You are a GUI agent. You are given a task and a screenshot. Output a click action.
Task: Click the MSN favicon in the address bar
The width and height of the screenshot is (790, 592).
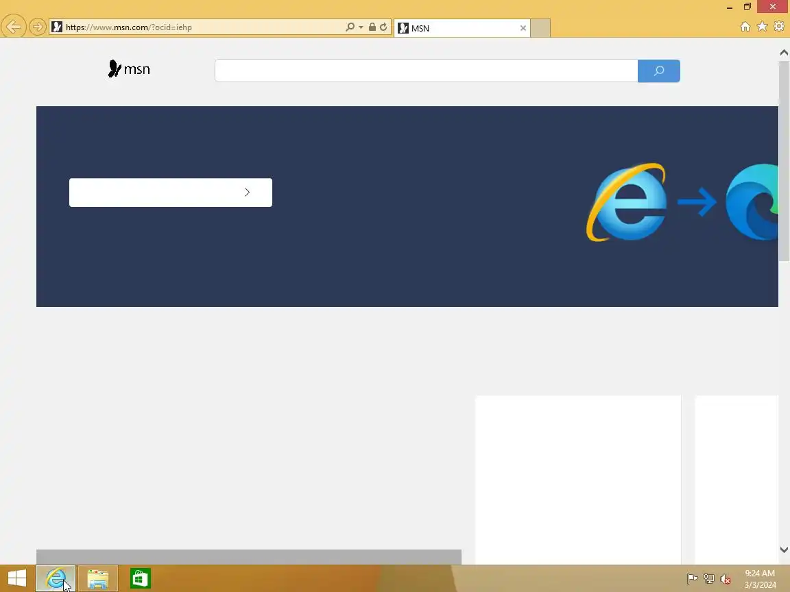click(x=57, y=27)
